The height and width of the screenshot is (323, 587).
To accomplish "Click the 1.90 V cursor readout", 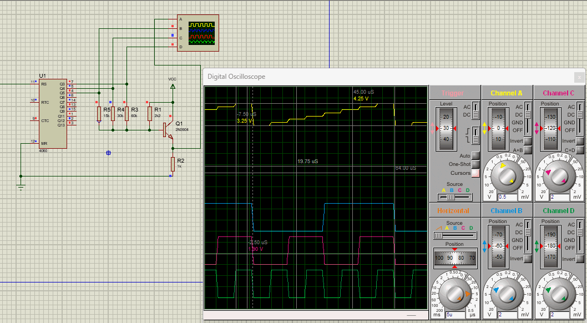I will click(256, 249).
